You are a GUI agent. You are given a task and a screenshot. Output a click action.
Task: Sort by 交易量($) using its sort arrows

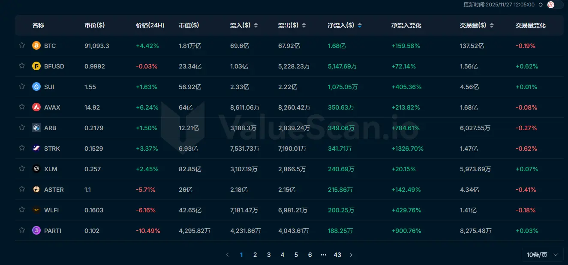tap(492, 25)
